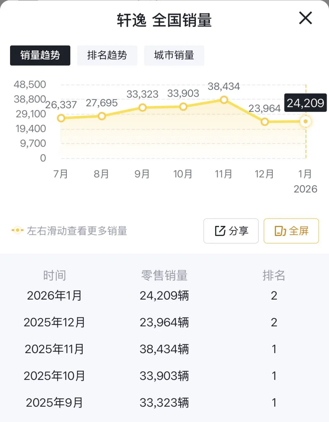Click the 8月 axis label
Image resolution: width=329 pixels, height=422 pixels.
pyautogui.click(x=101, y=174)
